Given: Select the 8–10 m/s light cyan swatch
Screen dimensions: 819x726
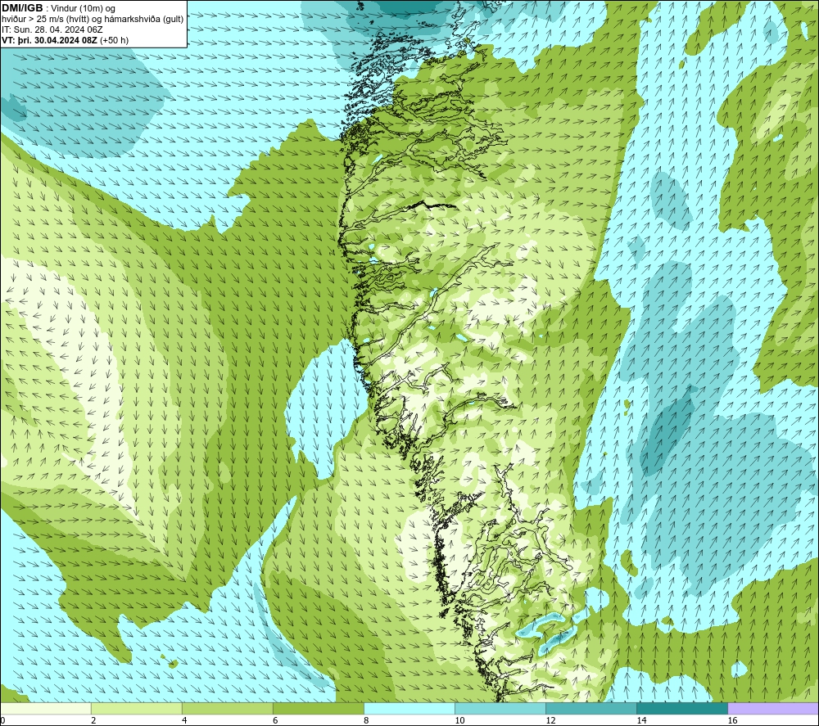Looking at the screenshot, I should pyautogui.click(x=409, y=709).
